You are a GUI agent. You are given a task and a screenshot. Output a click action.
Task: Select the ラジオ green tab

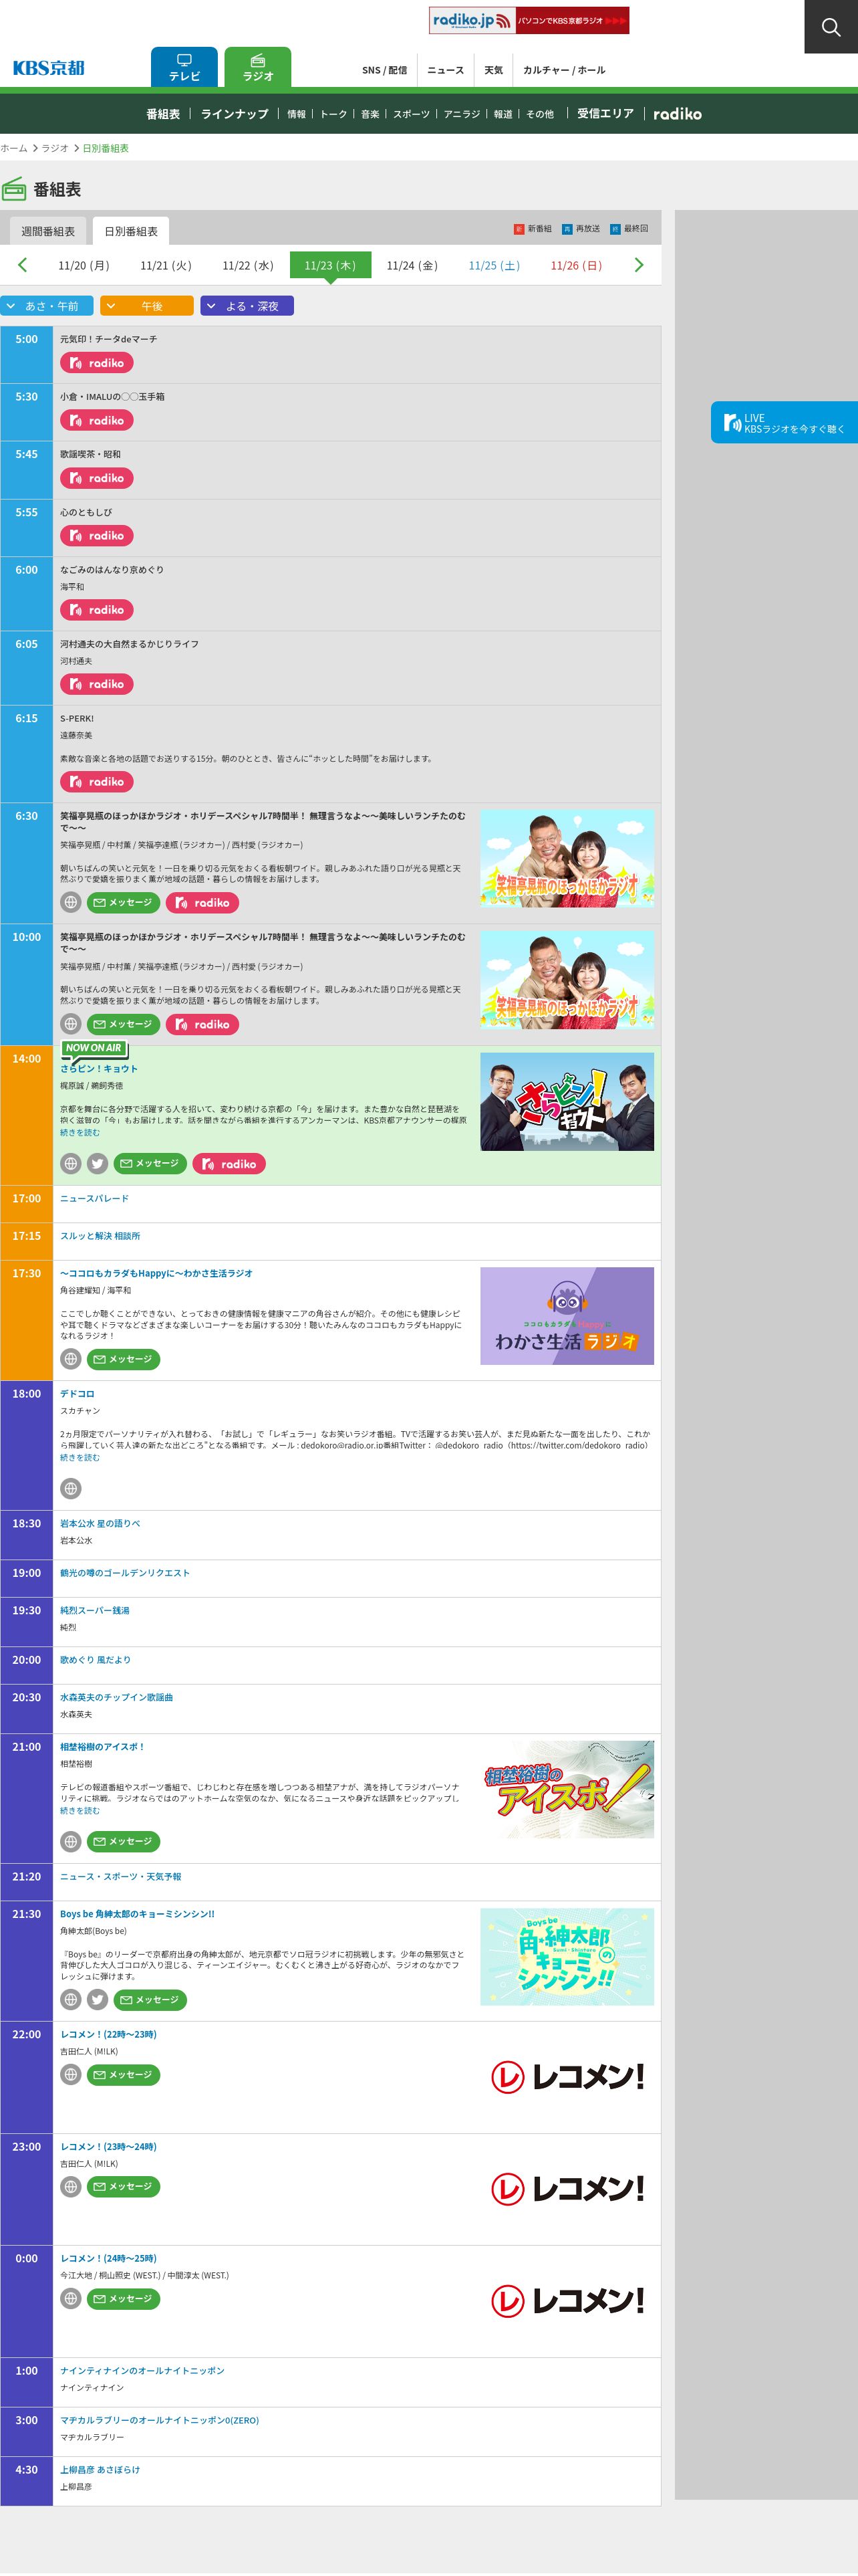coord(258,67)
